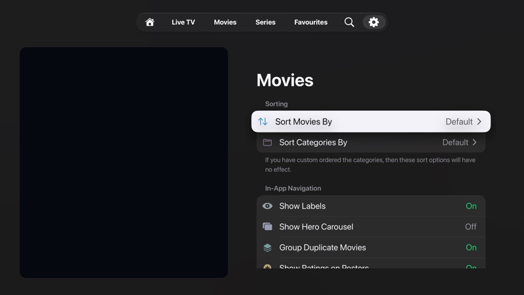Viewport: 524px width, 295px height.
Task: Open the Series tab
Action: pyautogui.click(x=265, y=22)
